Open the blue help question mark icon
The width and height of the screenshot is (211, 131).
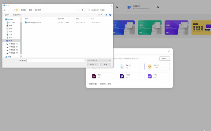pyautogui.click(x=110, y=15)
